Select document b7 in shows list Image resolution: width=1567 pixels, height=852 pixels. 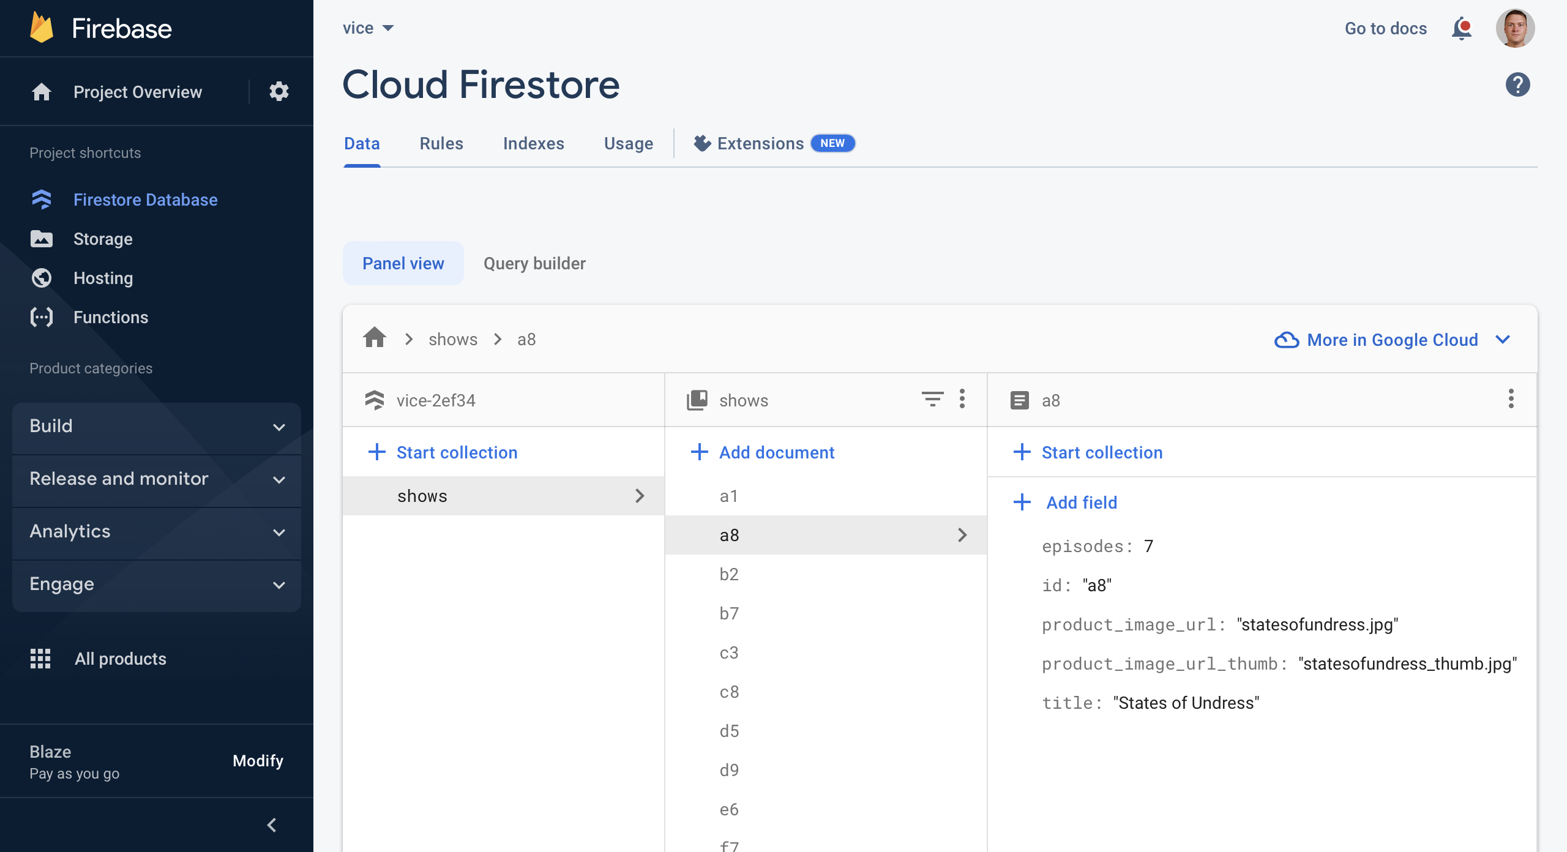(x=729, y=613)
